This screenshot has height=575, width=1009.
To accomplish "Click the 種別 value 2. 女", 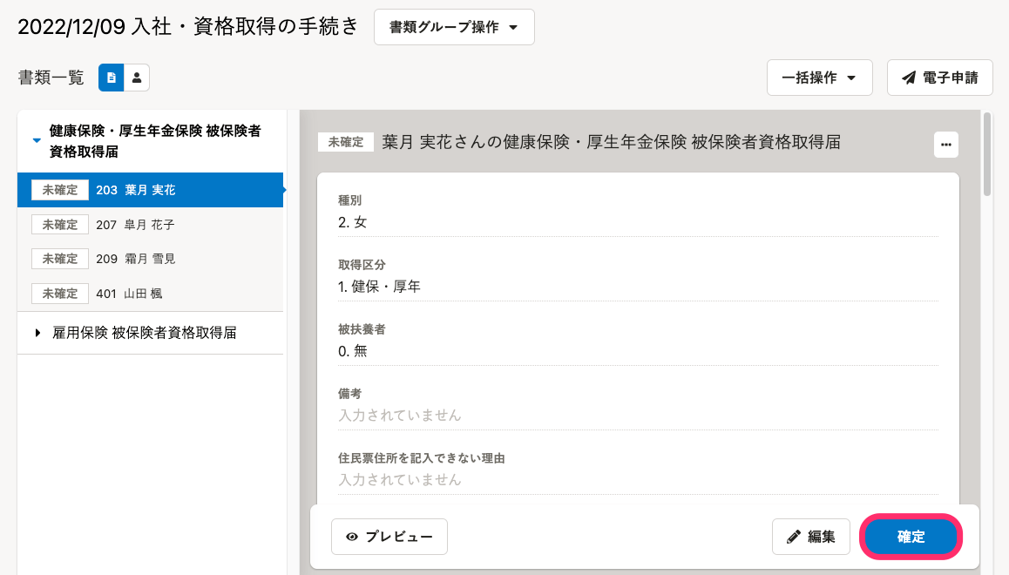I will [x=352, y=222].
